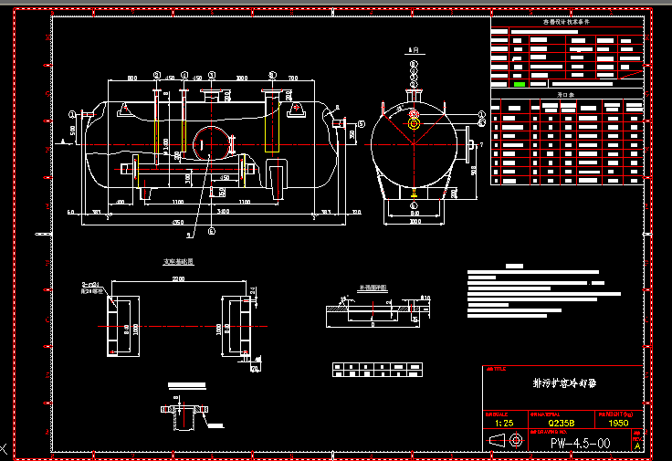Select the right saddle foundation rectangle
672x461 pixels.
pyautogui.click(x=235, y=326)
